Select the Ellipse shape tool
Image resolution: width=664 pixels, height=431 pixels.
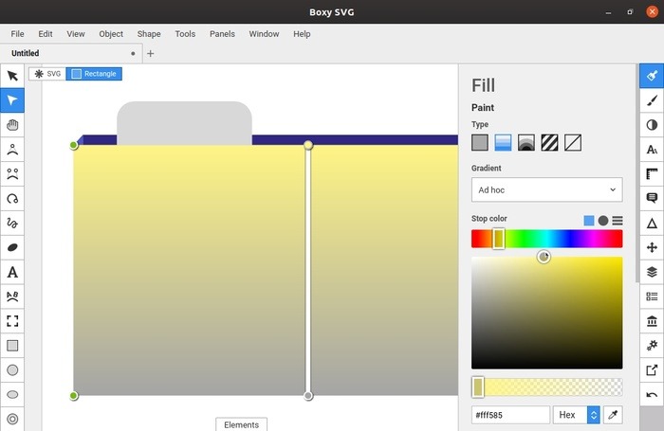(12, 395)
